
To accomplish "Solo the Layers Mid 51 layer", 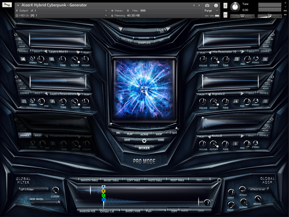I will [x=37, y=51].
